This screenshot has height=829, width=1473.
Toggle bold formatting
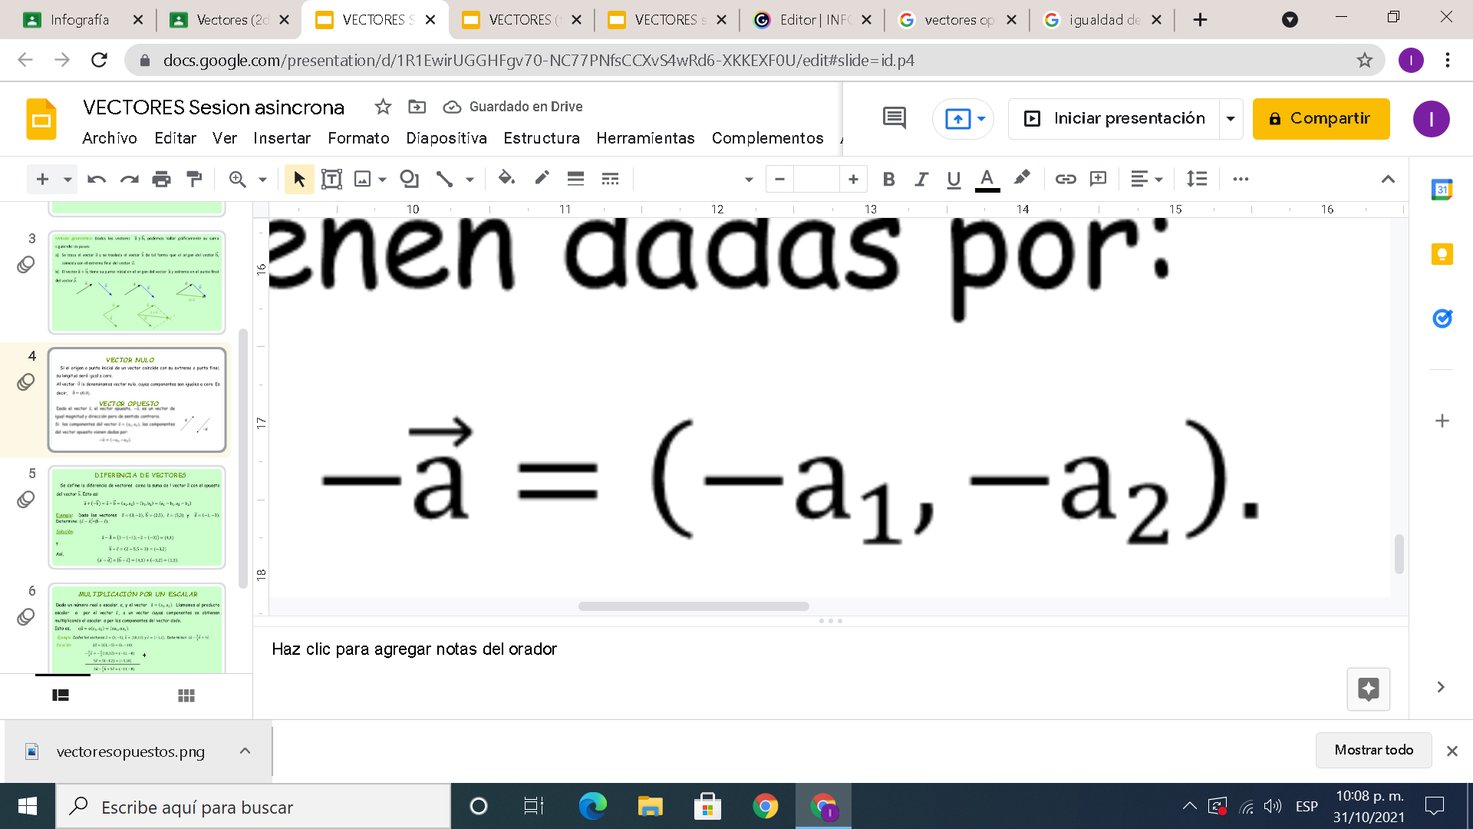(889, 178)
